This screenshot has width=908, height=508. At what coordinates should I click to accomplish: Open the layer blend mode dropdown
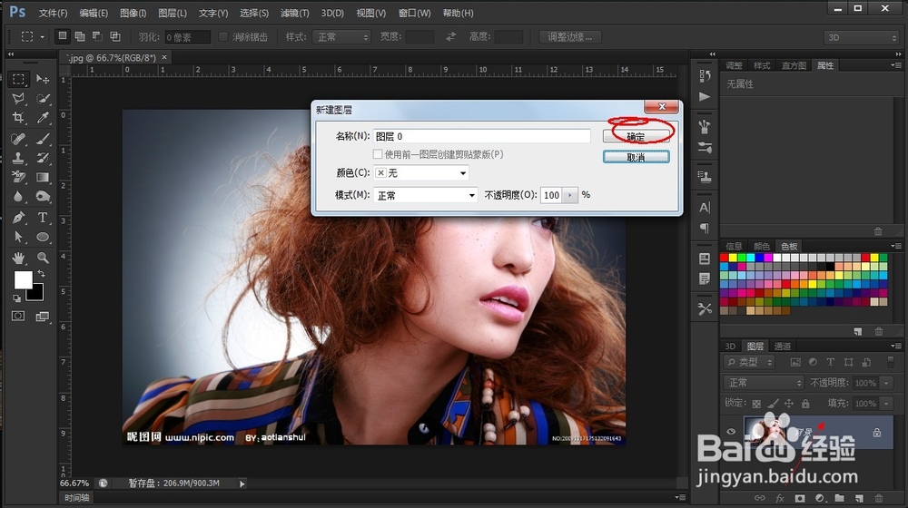pyautogui.click(x=764, y=383)
